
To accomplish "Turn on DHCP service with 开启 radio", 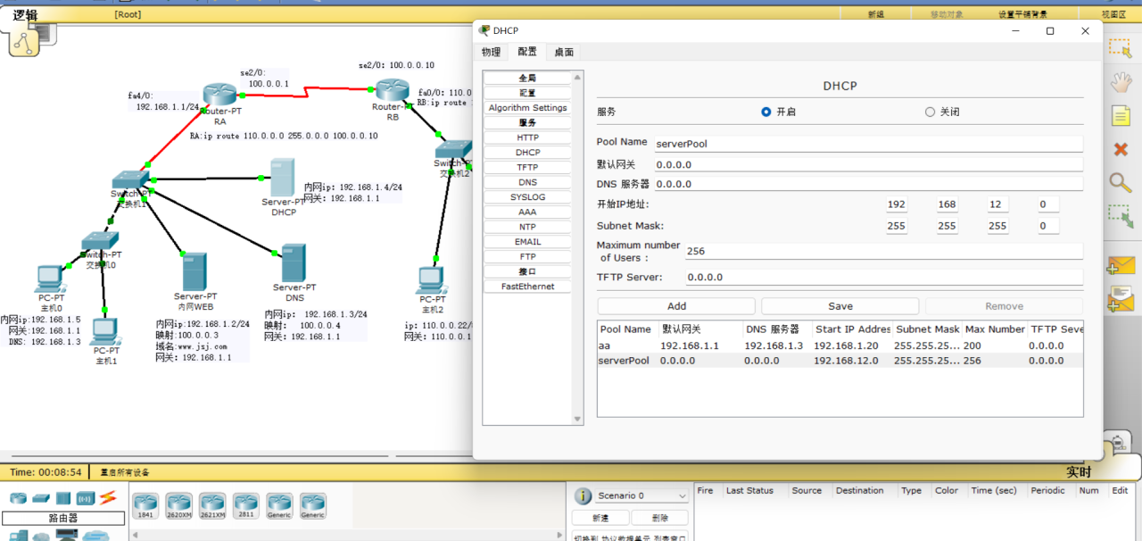I will (765, 112).
